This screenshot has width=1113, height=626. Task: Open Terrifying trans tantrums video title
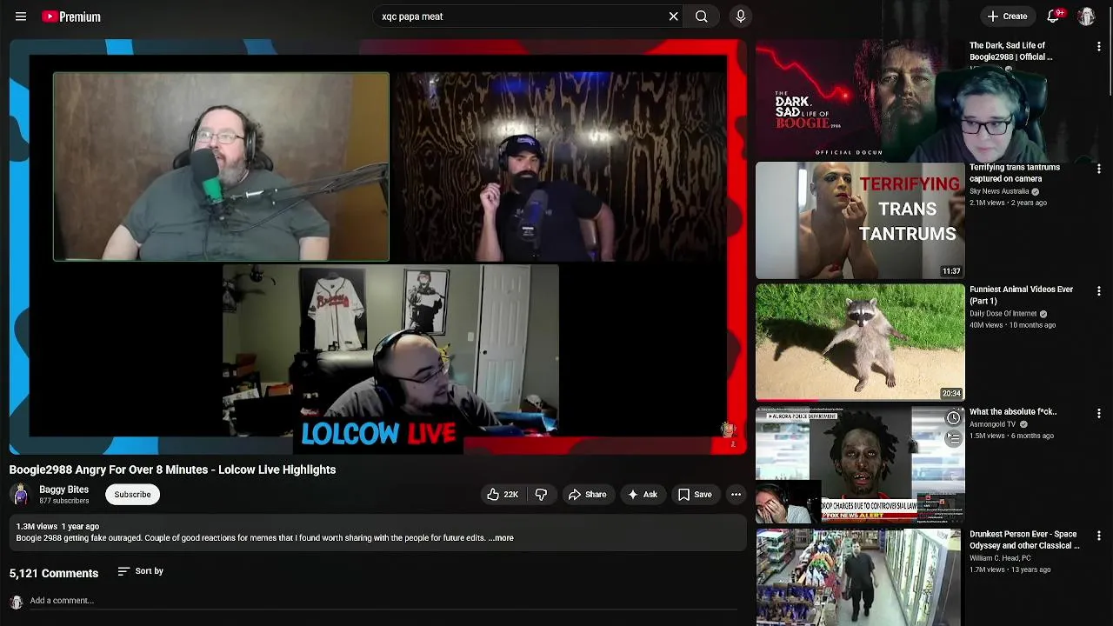[x=1015, y=173]
